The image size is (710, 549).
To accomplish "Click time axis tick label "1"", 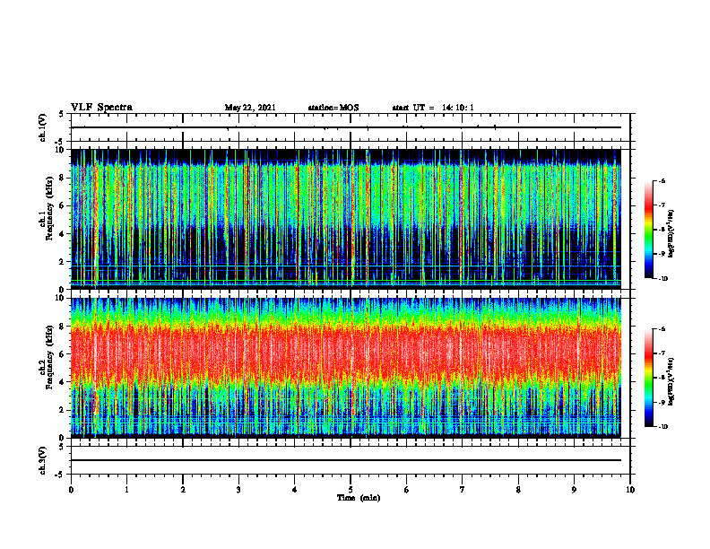I will coord(126,490).
